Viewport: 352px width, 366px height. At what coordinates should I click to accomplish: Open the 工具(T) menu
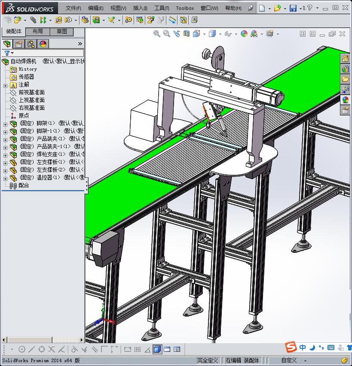click(162, 8)
